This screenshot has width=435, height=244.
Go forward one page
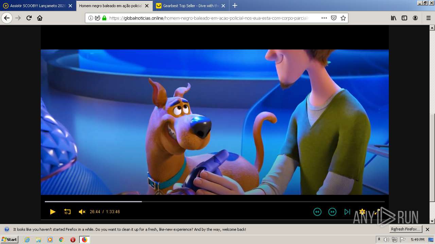pyautogui.click(x=18, y=18)
